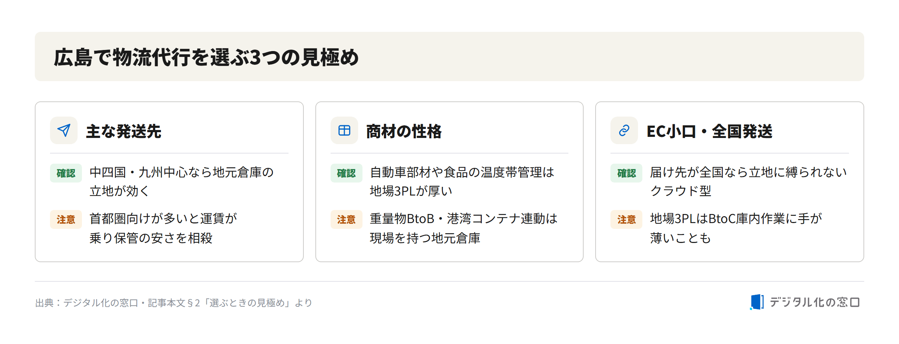Open the 出典 source citation text
899x344 pixels.
tap(174, 303)
